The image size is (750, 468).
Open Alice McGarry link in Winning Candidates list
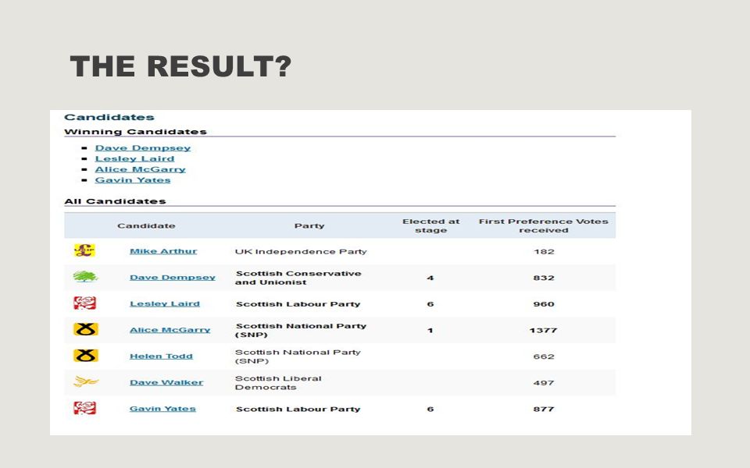(140, 169)
